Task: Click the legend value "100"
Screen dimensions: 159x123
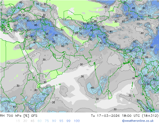Action: coord(77,121)
